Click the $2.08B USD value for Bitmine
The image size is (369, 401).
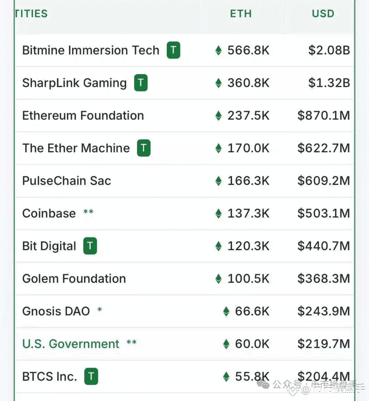point(329,50)
